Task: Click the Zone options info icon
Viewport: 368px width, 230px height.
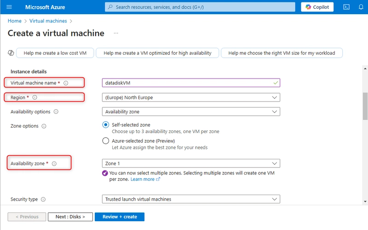Action: click(44, 126)
